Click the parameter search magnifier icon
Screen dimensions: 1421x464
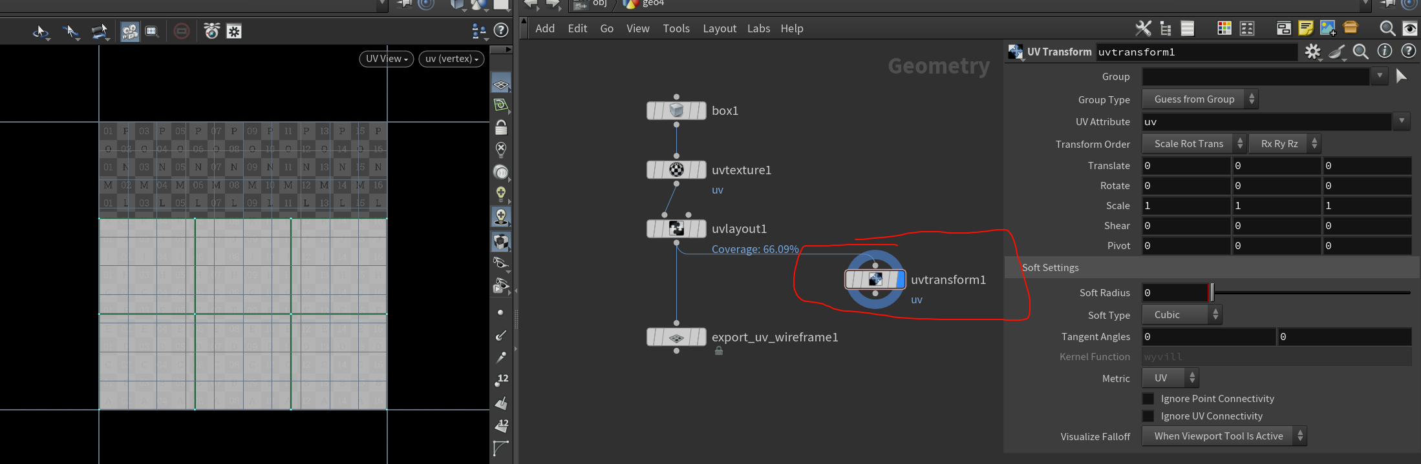(1360, 52)
